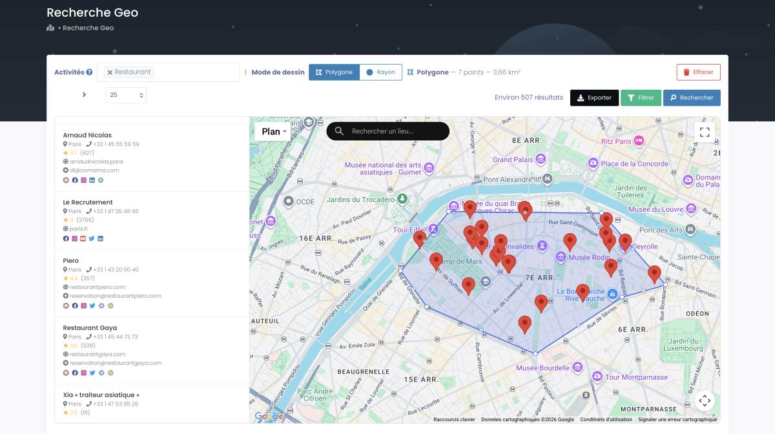Open Piero's Facebook icon
Viewport: 775px width, 434px height.
pyautogui.click(x=74, y=305)
